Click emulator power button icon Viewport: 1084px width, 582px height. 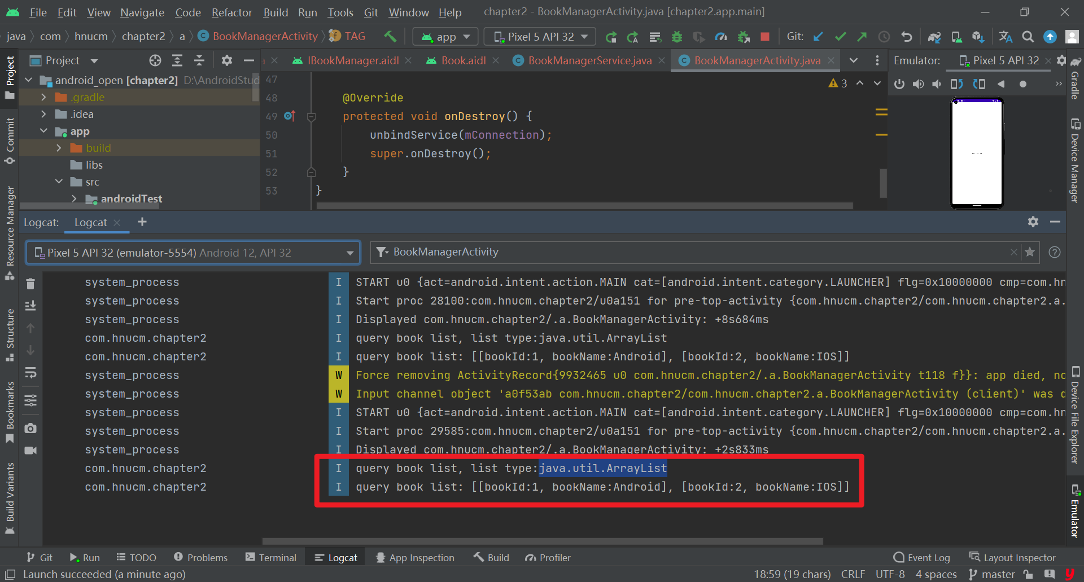pos(899,84)
